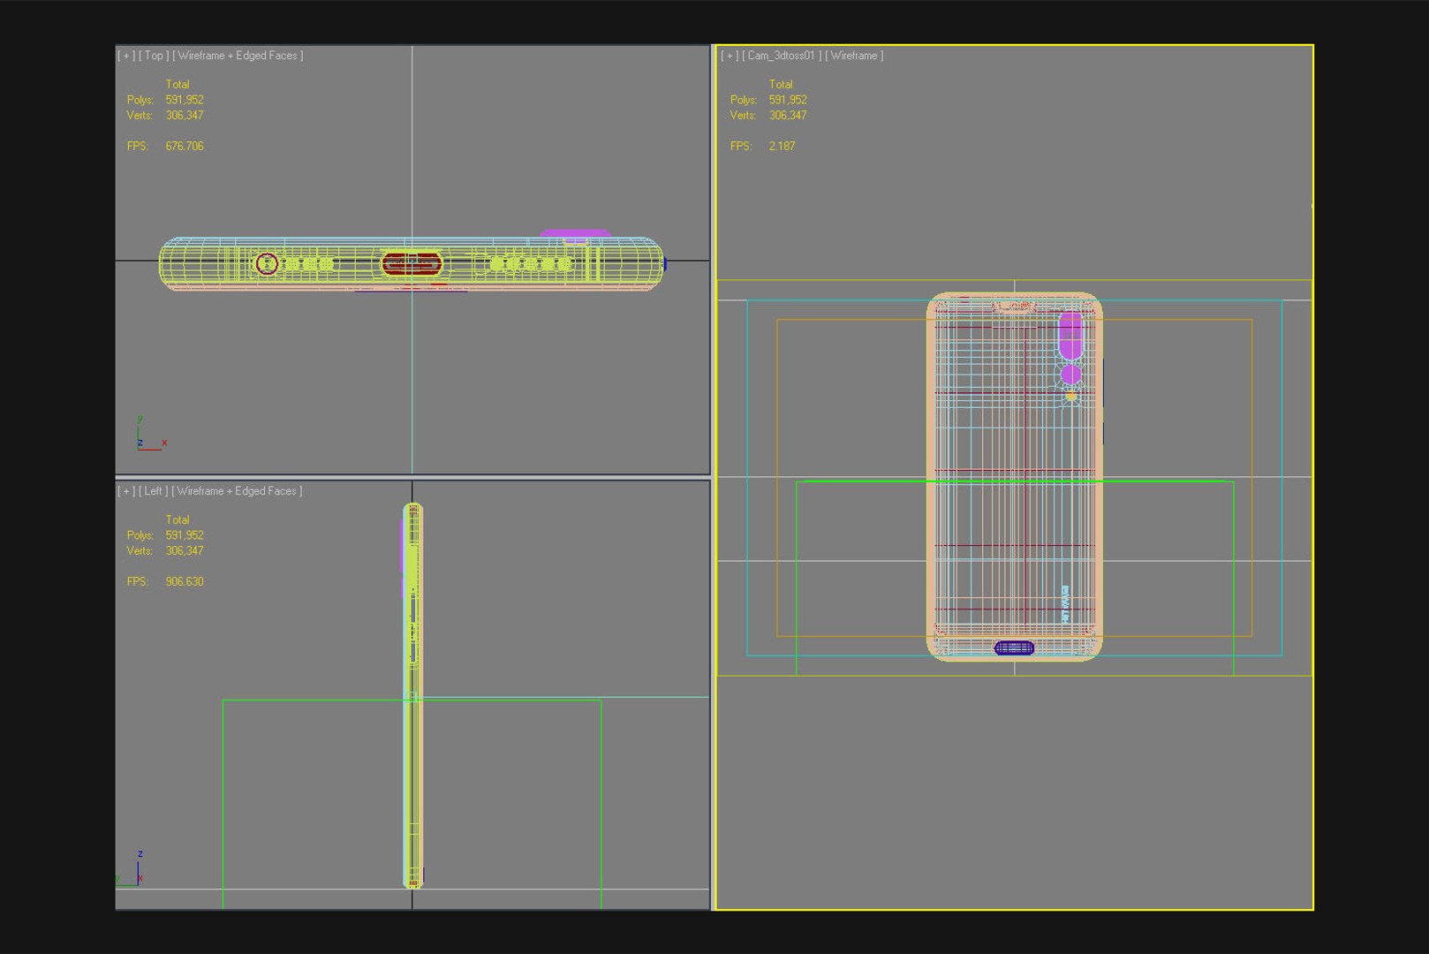Open Left viewport's Wireframe + Edged Faces shading menu
Viewport: 1429px width, 954px height.
pos(237,491)
